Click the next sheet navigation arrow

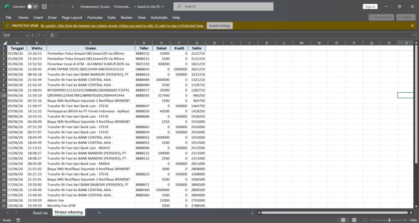(x=16, y=213)
